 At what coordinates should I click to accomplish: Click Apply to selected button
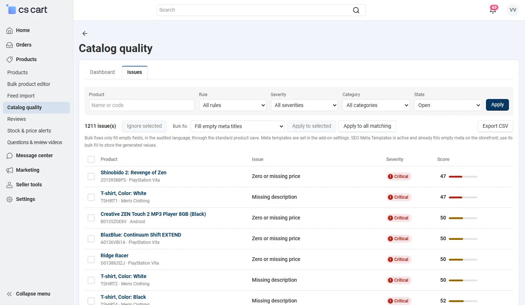[x=312, y=126]
